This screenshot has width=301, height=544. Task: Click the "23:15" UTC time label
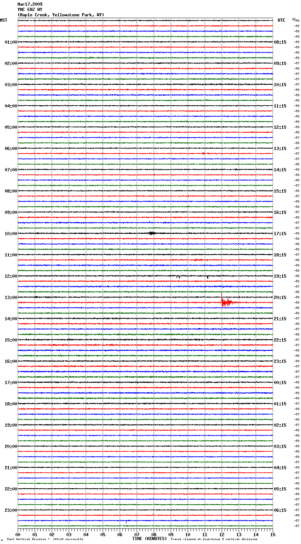[x=280, y=361]
